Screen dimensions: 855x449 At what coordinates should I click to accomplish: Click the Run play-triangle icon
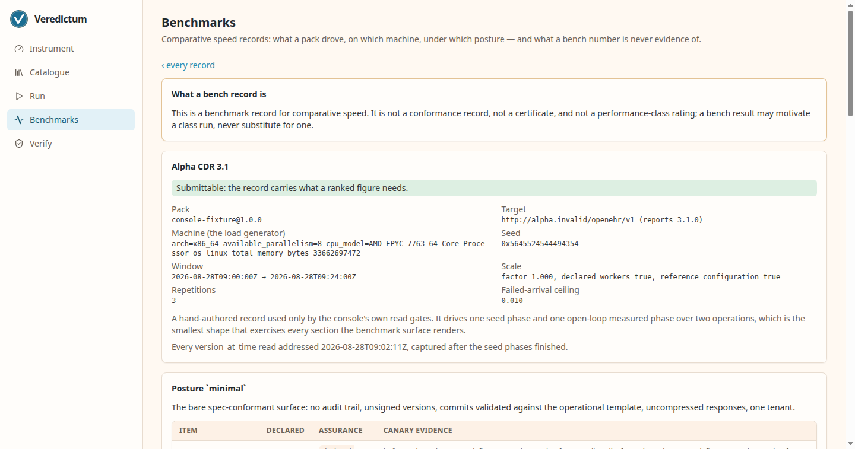click(x=19, y=96)
